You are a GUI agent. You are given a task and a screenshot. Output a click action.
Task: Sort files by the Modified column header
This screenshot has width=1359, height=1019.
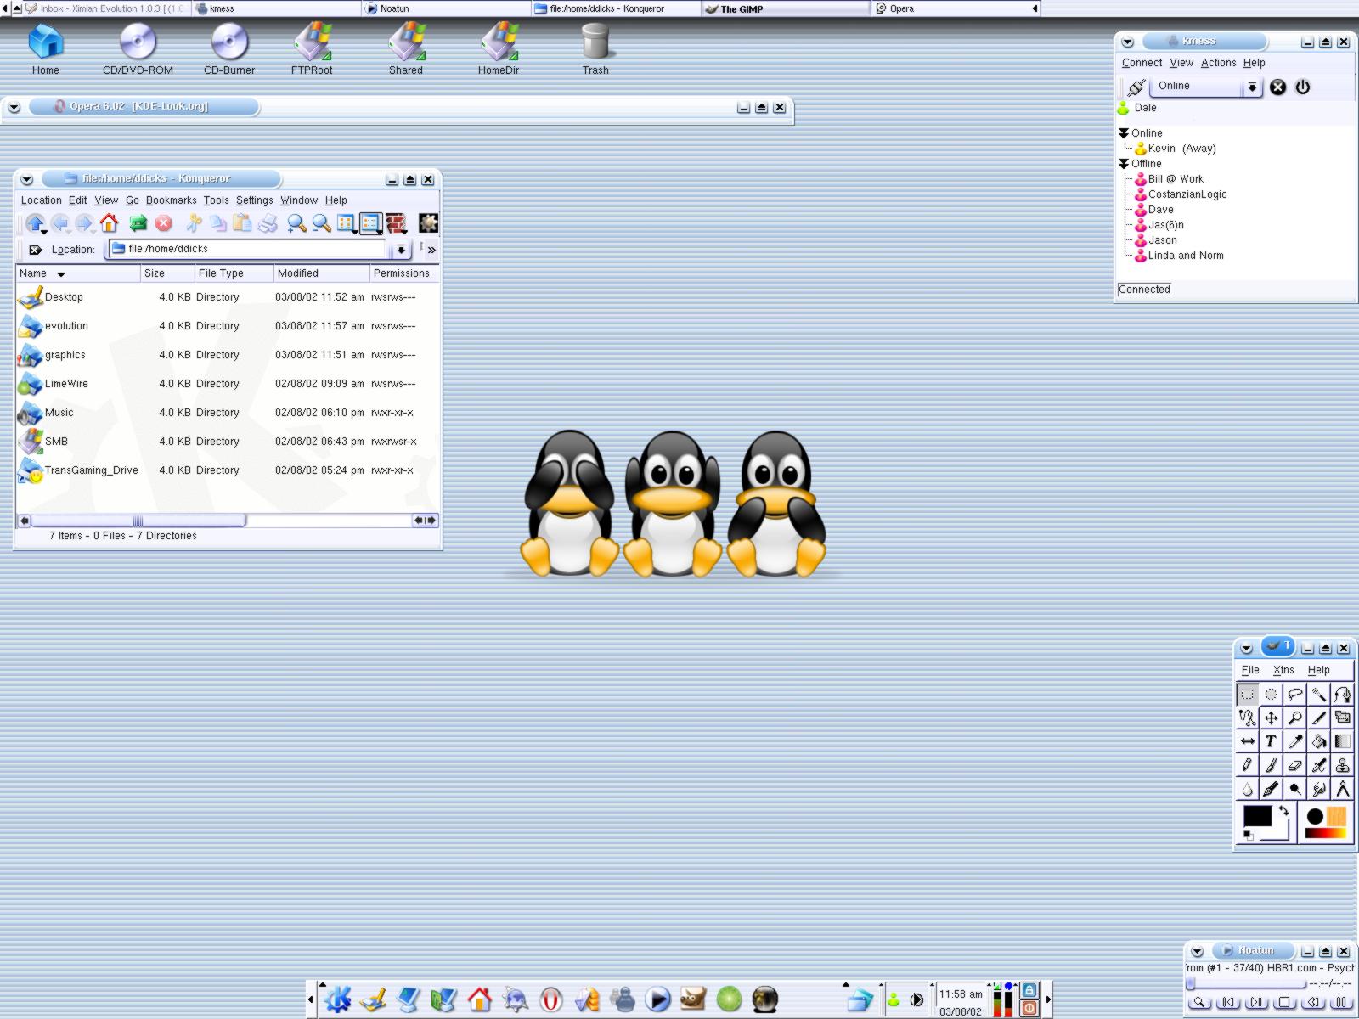point(321,273)
